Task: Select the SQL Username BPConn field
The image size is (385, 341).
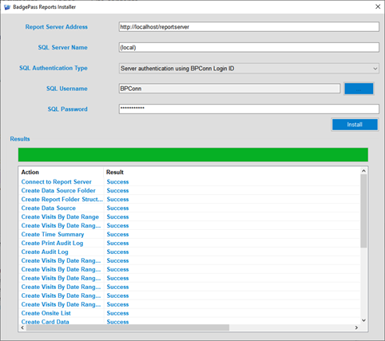Action: pyautogui.click(x=229, y=89)
